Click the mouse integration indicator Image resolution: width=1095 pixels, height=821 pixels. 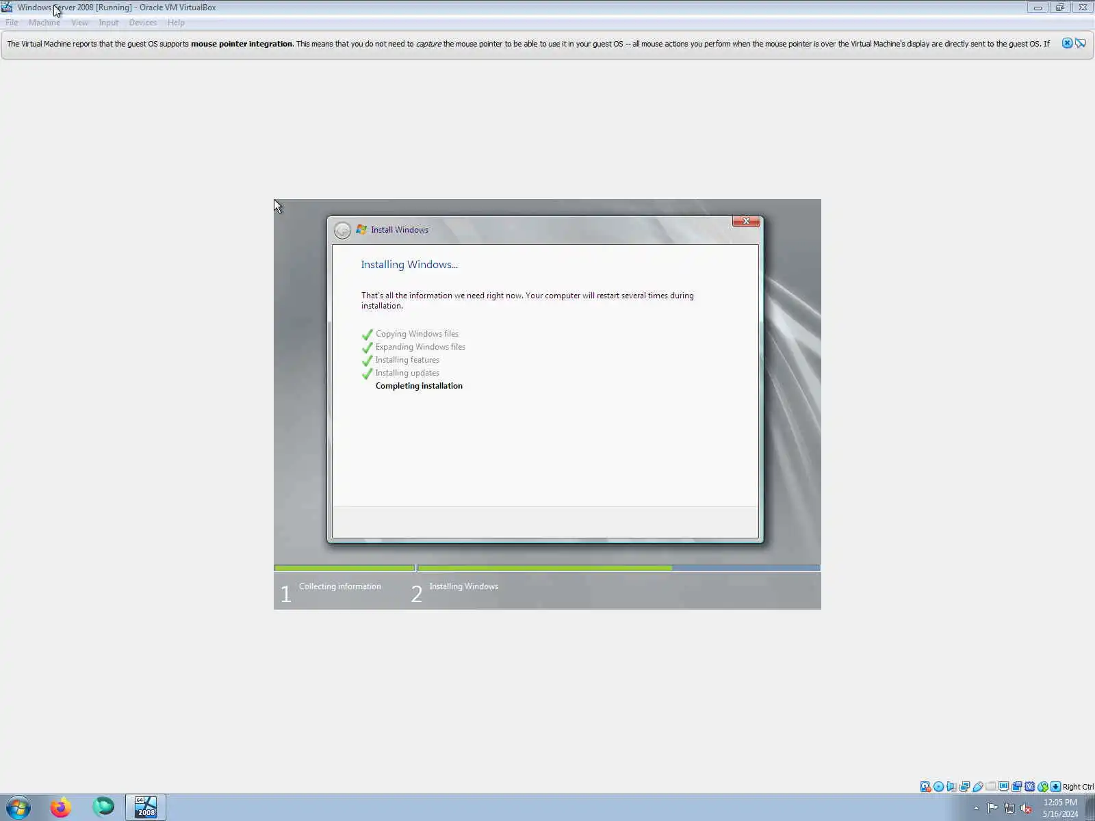pos(1042,787)
